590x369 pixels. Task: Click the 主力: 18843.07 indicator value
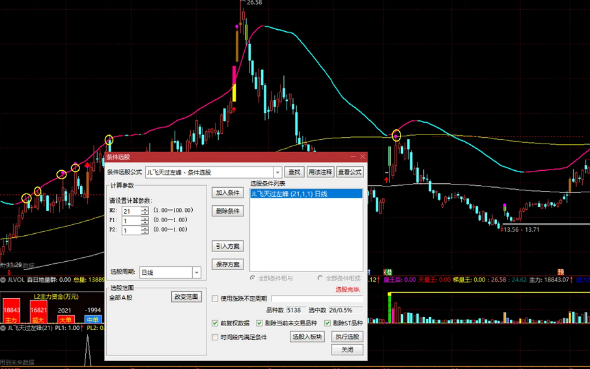pyautogui.click(x=550, y=279)
